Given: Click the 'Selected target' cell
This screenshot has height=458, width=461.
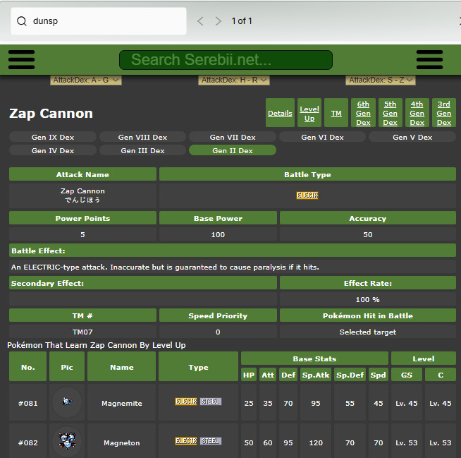Looking at the screenshot, I should (x=368, y=332).
